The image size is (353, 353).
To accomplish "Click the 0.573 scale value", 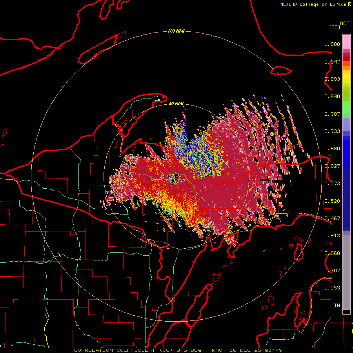I will click(332, 184).
